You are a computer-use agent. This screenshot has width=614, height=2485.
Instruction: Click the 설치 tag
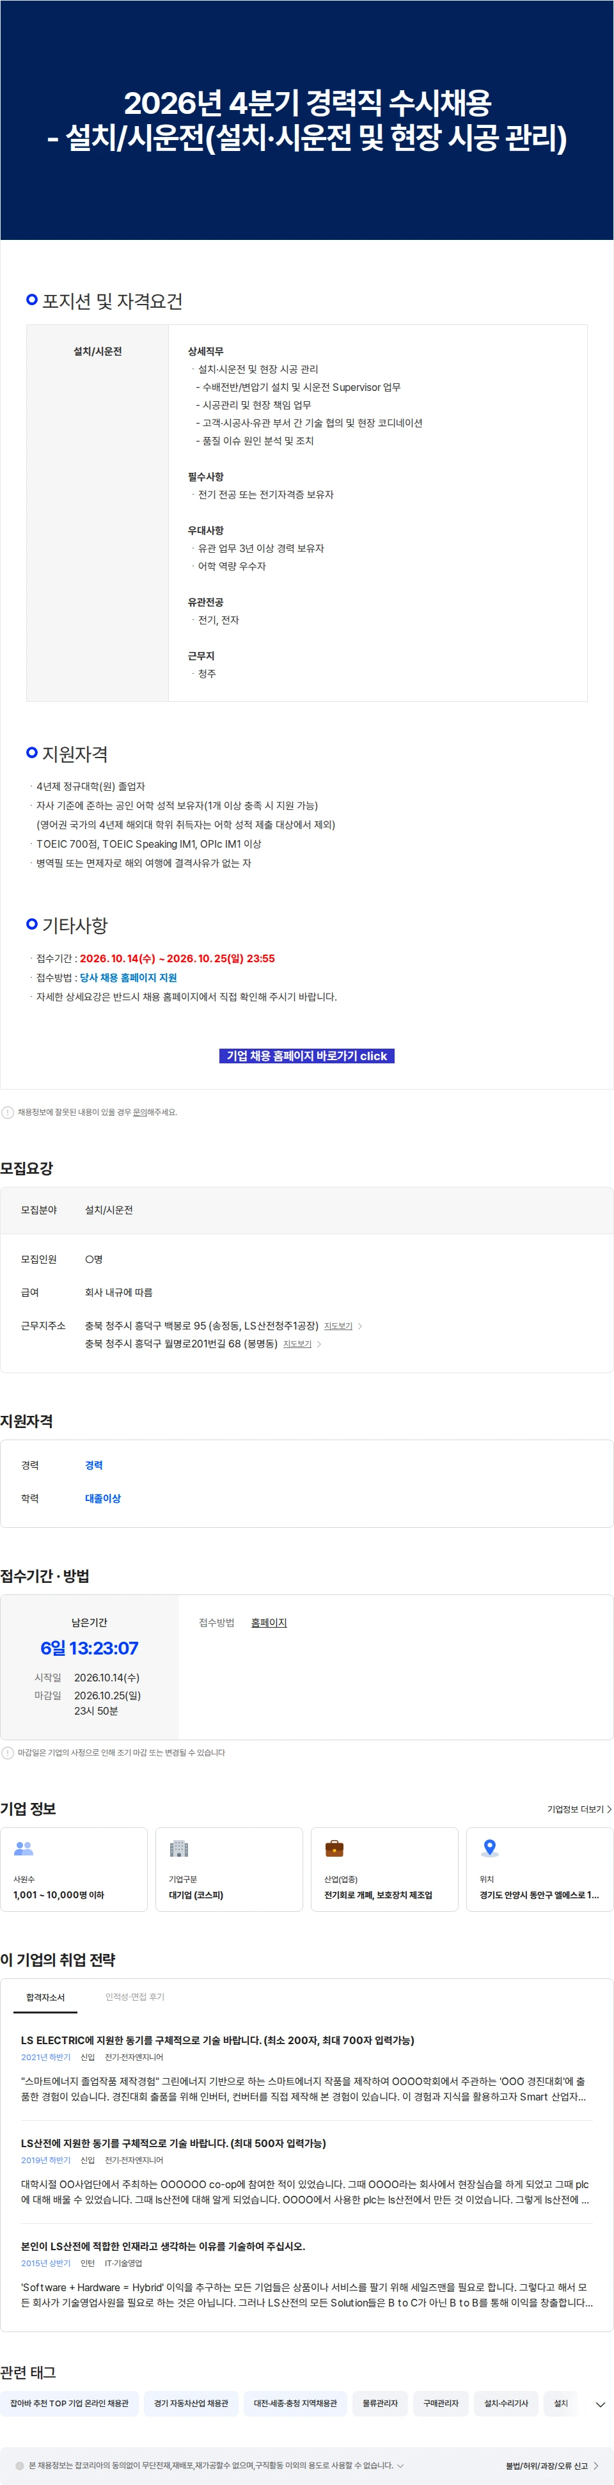point(560,2403)
